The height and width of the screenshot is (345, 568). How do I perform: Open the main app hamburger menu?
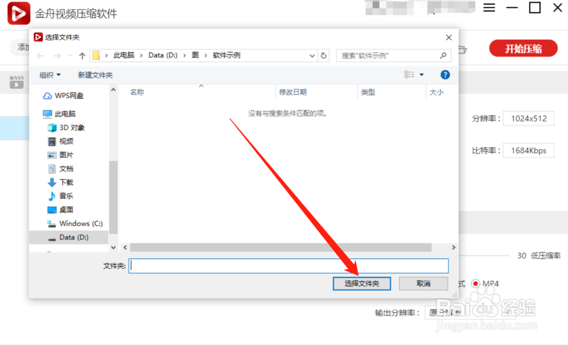coord(489,7)
